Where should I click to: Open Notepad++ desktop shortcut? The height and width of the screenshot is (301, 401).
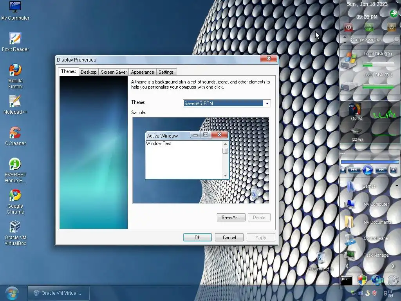click(15, 104)
